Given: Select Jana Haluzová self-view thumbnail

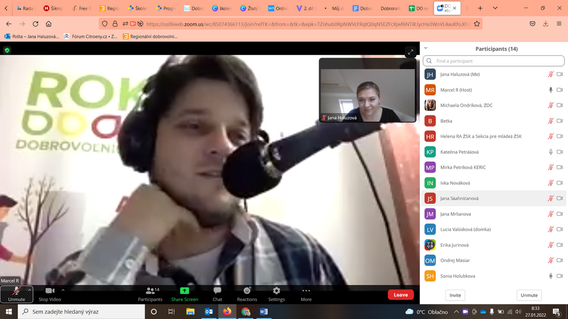Looking at the screenshot, I should point(368,90).
